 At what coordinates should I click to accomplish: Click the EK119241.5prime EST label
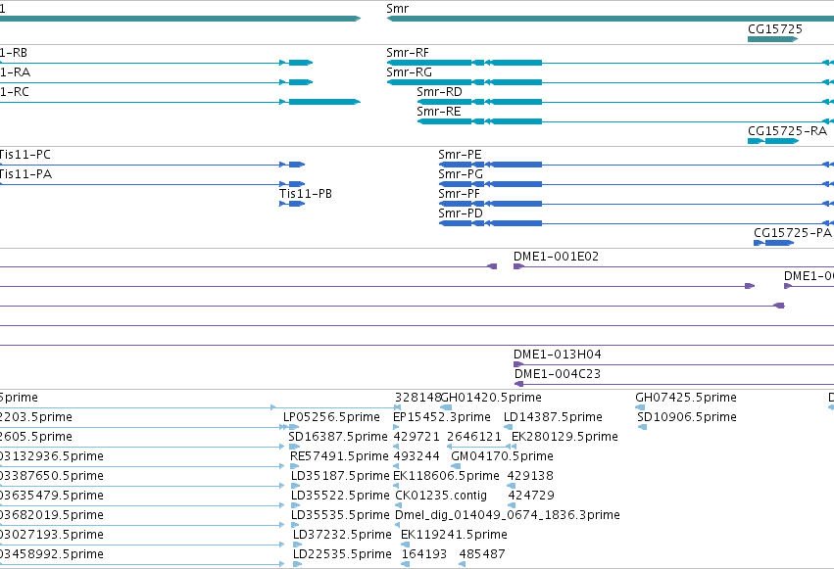[x=454, y=535]
